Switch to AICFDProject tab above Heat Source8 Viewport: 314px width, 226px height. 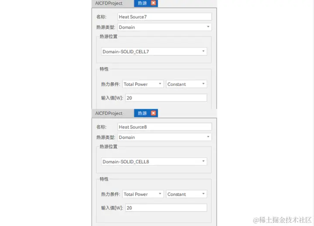click(109, 113)
